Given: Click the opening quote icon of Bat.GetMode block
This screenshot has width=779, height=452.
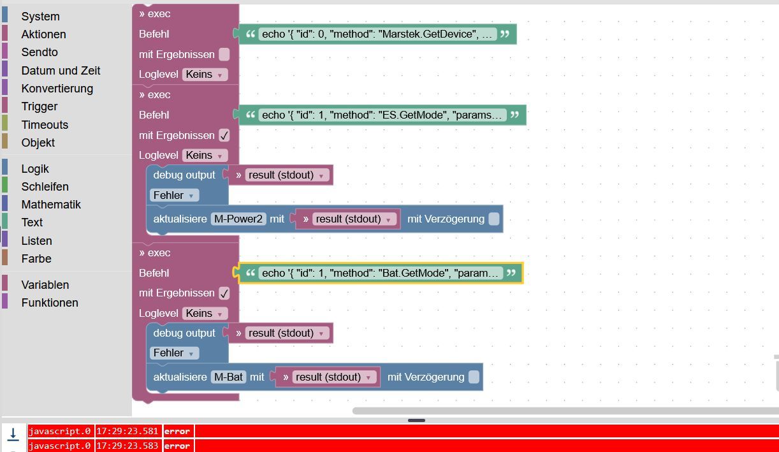Looking at the screenshot, I should coord(251,273).
